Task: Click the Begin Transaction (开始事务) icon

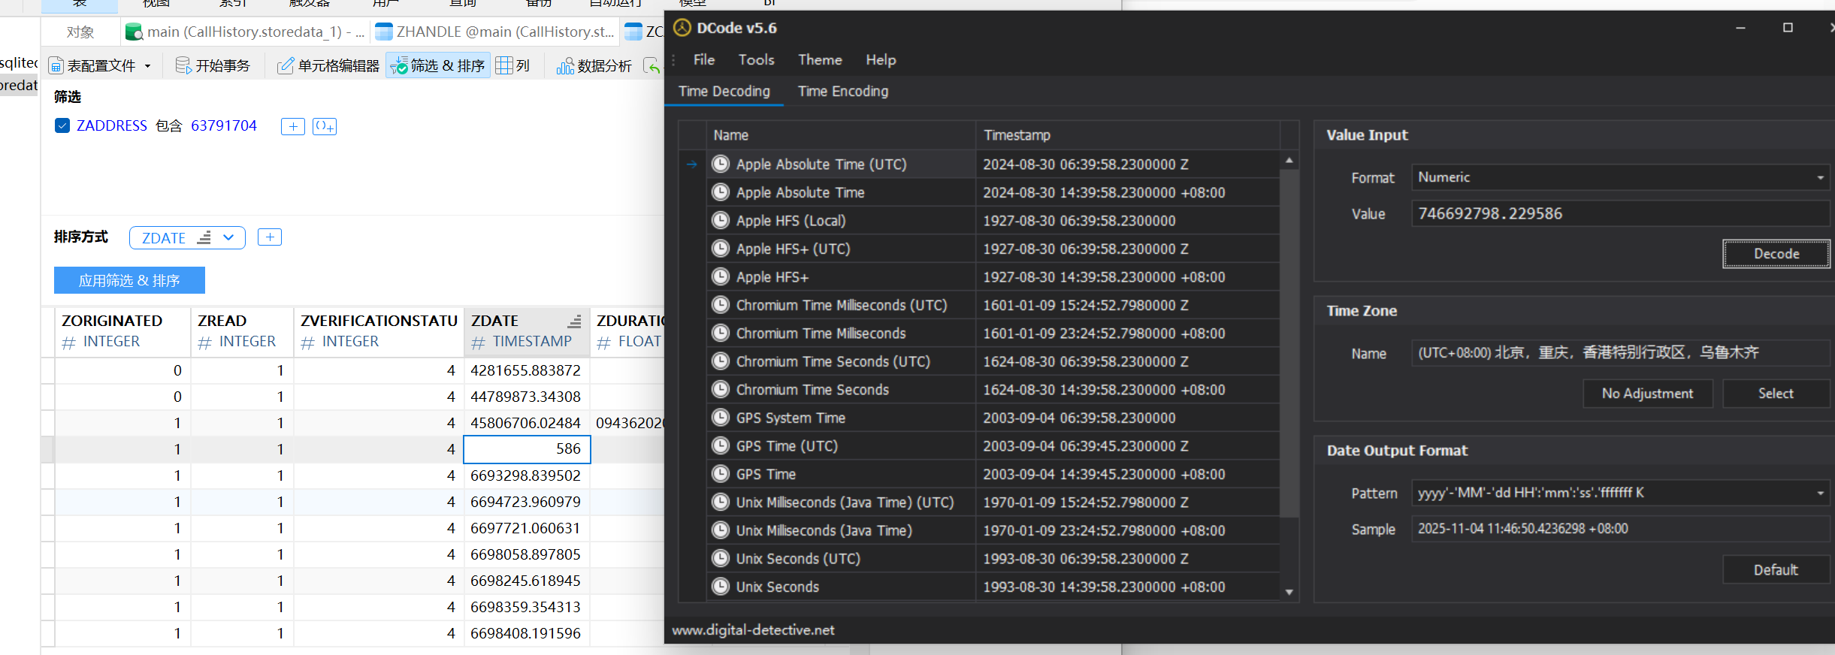Action: (183, 66)
